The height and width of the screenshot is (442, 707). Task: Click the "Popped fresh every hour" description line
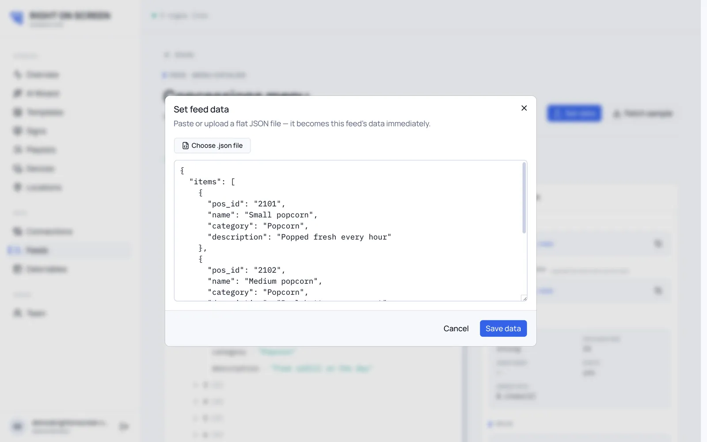[299, 237]
